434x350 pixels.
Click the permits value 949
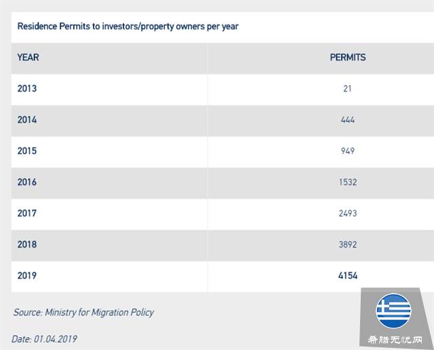(x=348, y=151)
